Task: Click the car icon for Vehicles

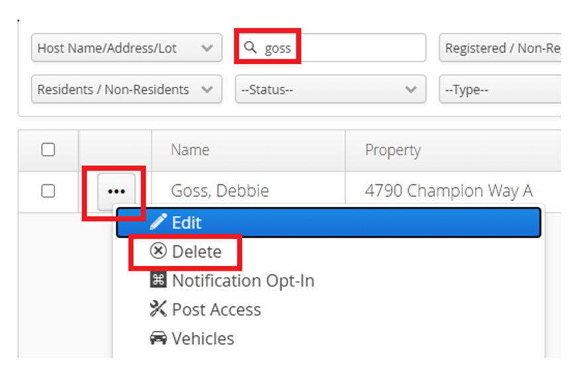Action: 158,338
